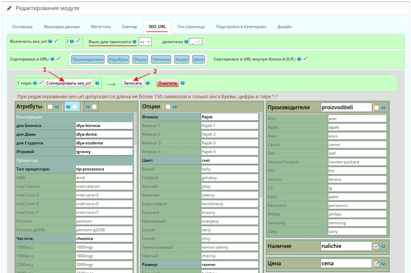Open help icon beside Записать button
411x273 pixels.
tap(148, 83)
